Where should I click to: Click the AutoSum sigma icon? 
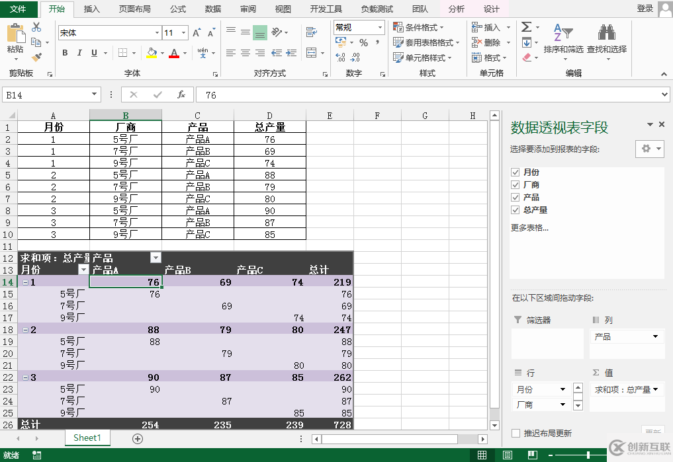click(526, 27)
